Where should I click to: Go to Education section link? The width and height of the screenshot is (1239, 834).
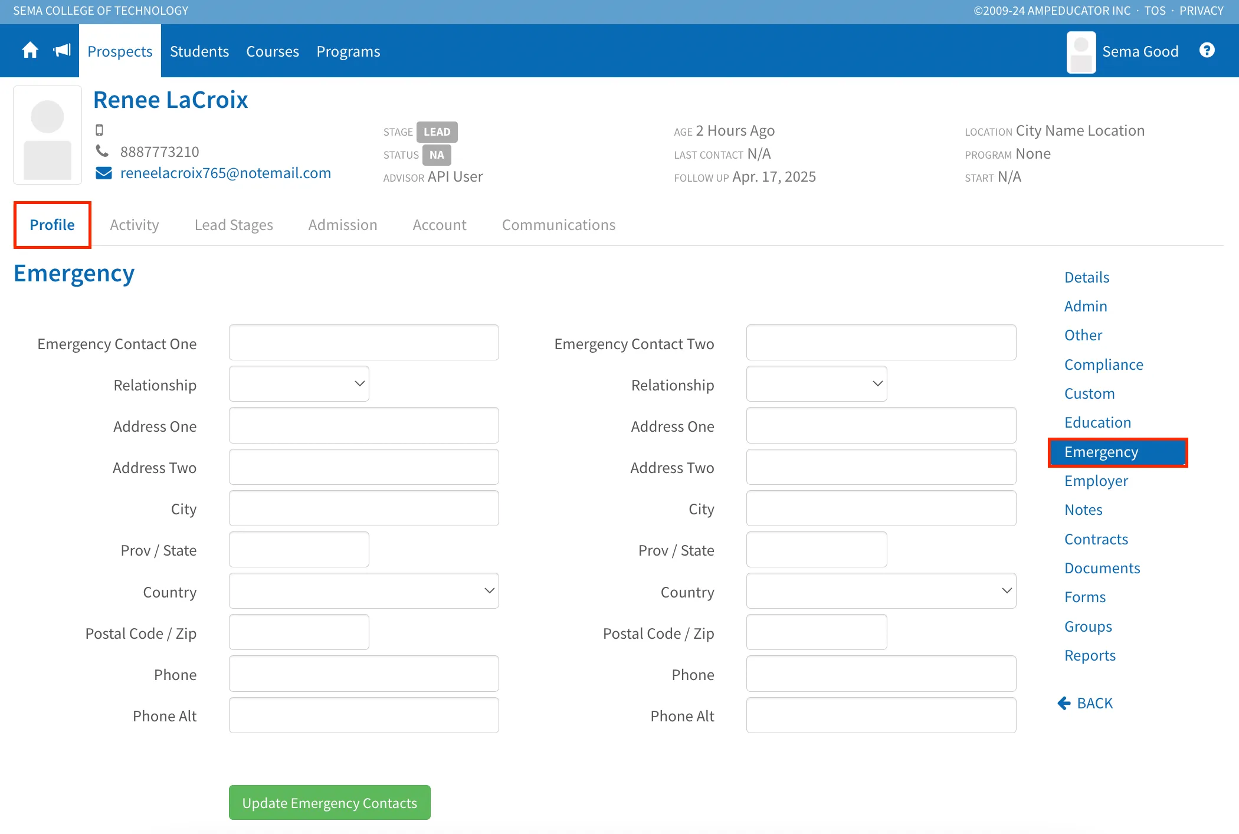(1098, 422)
